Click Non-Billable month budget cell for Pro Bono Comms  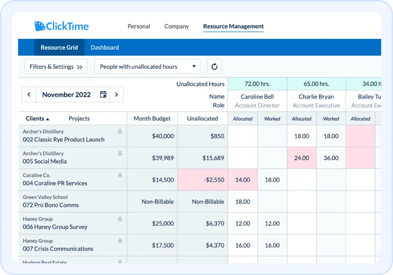(x=152, y=202)
